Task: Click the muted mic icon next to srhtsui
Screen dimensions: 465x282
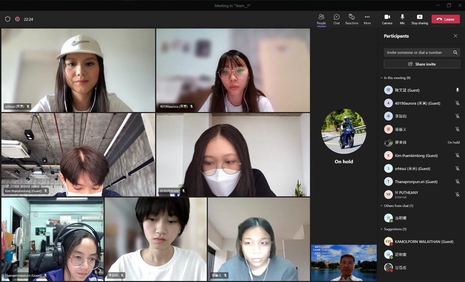Action: pyautogui.click(x=458, y=168)
